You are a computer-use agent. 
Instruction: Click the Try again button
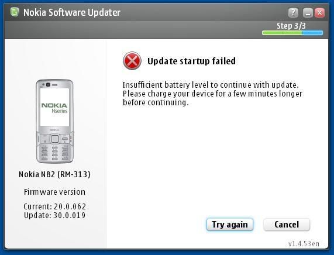click(230, 225)
